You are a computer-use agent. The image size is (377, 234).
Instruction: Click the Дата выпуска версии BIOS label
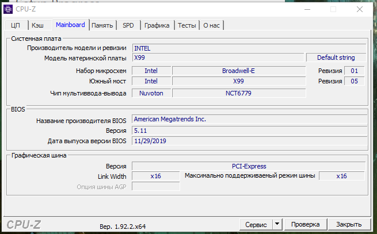pos(87,141)
